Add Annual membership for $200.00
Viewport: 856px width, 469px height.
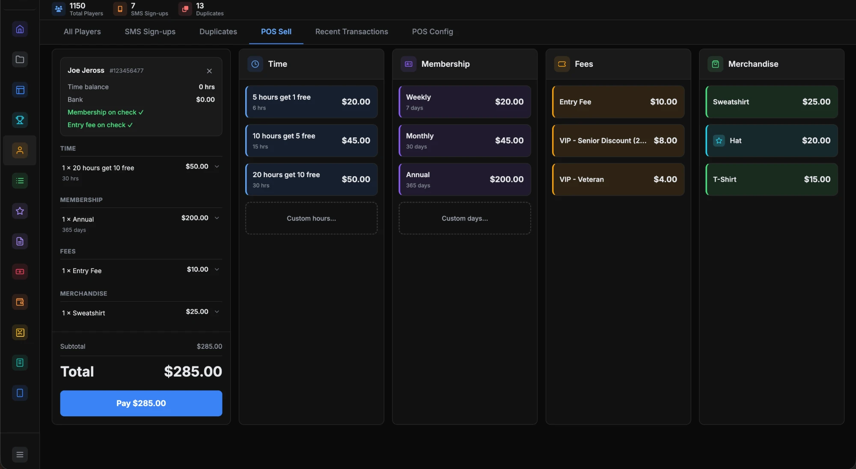pos(464,179)
